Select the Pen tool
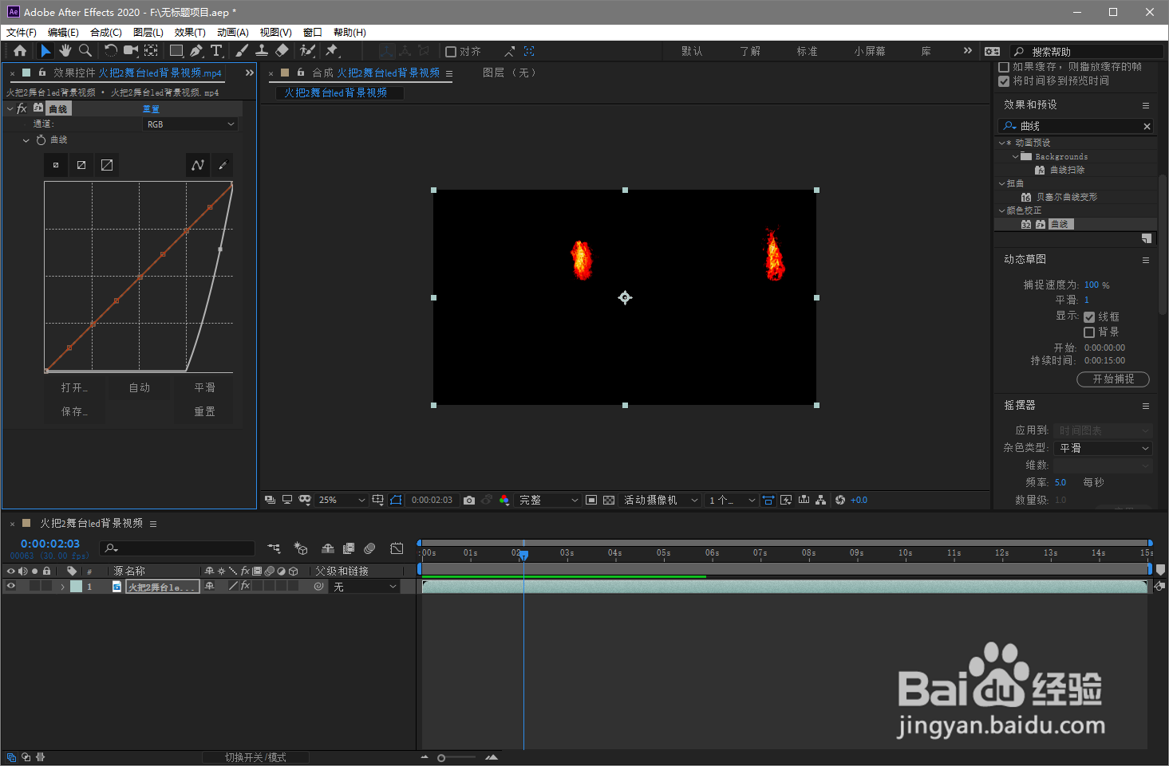Screen dimensions: 1169x766 [x=196, y=51]
